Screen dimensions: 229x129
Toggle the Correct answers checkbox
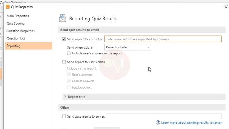point(69,81)
